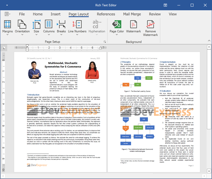Click the left indent box marker on ruler
The image size is (212, 179).
point(27,50)
